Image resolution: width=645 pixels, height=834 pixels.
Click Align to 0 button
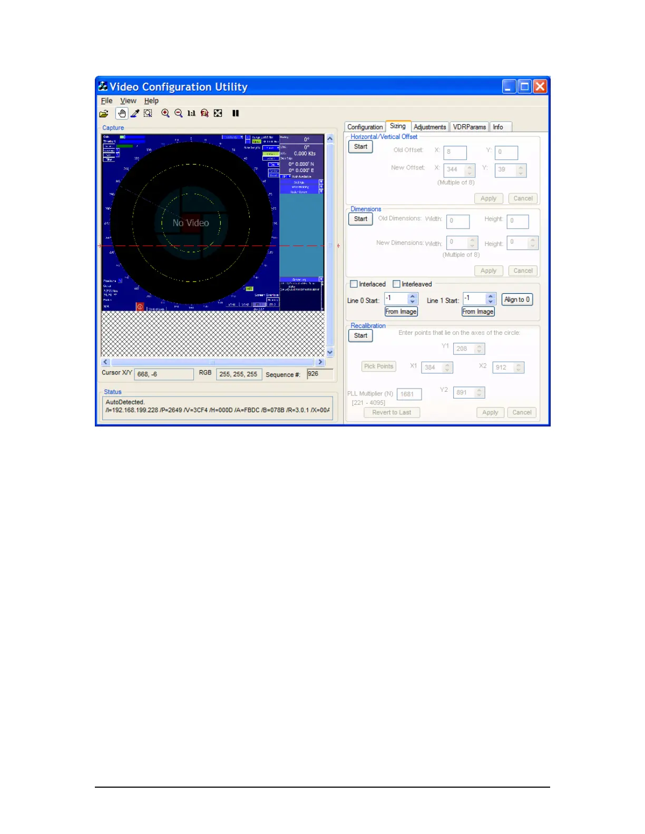tap(517, 300)
